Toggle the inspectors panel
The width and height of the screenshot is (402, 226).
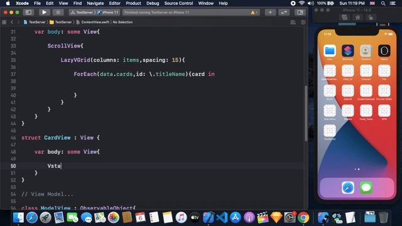pos(300,13)
